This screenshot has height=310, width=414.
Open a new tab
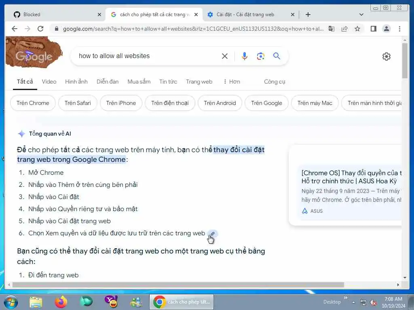pos(308,15)
